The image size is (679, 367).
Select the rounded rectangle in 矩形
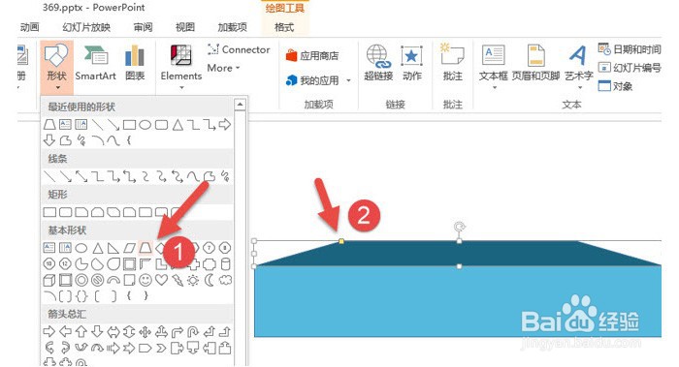[65, 212]
